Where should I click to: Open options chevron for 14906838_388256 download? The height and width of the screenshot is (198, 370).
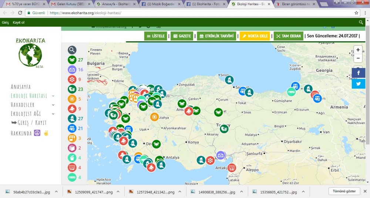click(242, 192)
